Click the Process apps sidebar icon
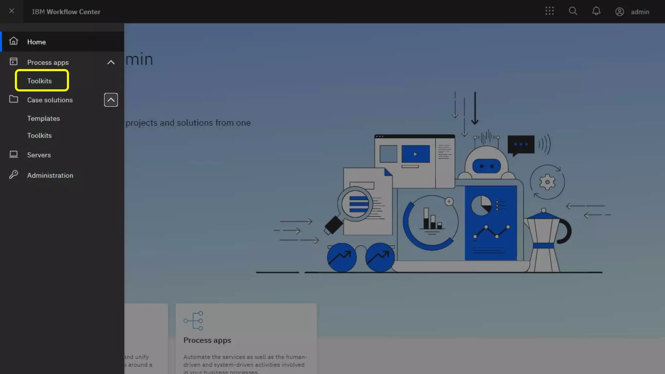Screen dimensions: 665x374 coord(14,62)
